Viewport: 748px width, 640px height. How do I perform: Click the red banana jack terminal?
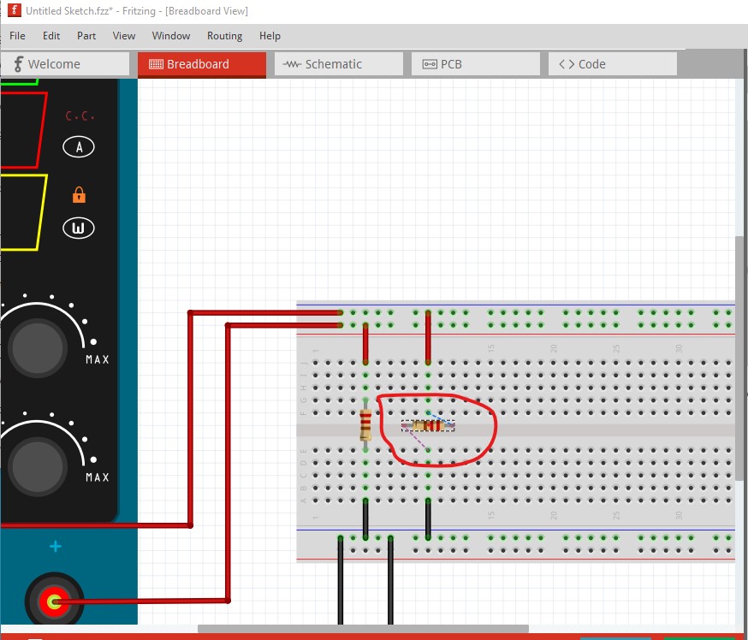(x=54, y=601)
